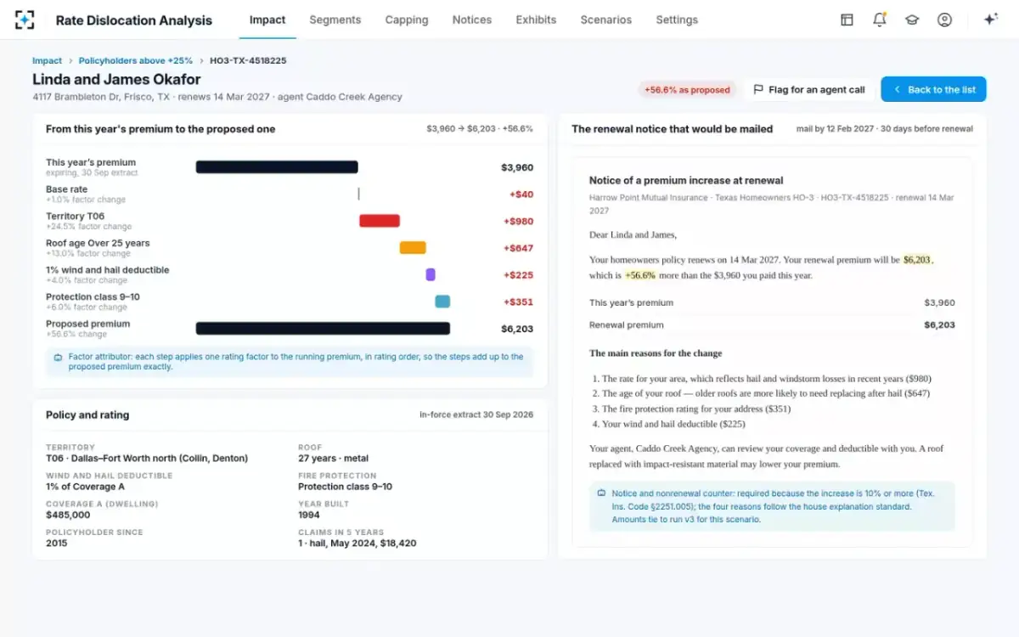Viewport: 1019px width, 637px height.
Task: Click the $485,000 Coverage A value
Action: (68, 516)
